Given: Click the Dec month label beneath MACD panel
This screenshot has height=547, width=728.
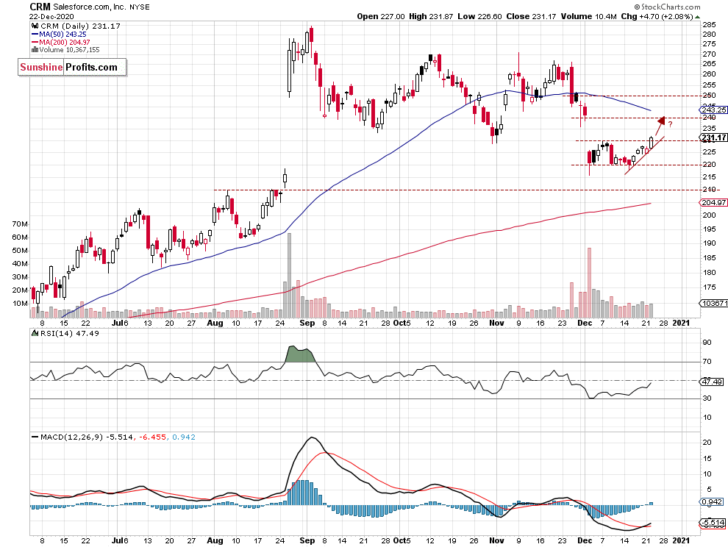Looking at the screenshot, I should pyautogui.click(x=585, y=540).
